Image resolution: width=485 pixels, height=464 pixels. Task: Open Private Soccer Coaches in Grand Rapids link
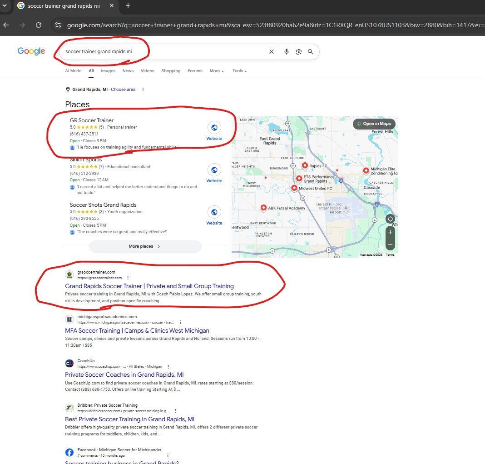(124, 375)
